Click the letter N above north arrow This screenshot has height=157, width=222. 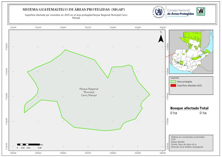(x=161, y=32)
